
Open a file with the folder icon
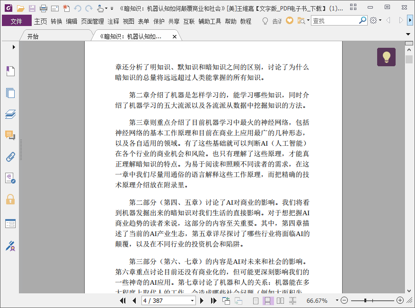click(20, 9)
